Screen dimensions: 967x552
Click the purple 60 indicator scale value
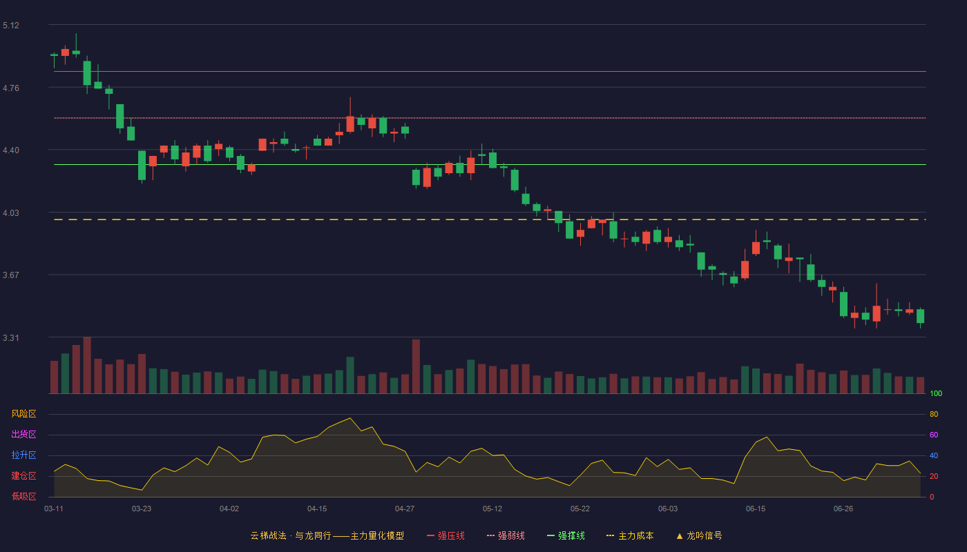934,435
